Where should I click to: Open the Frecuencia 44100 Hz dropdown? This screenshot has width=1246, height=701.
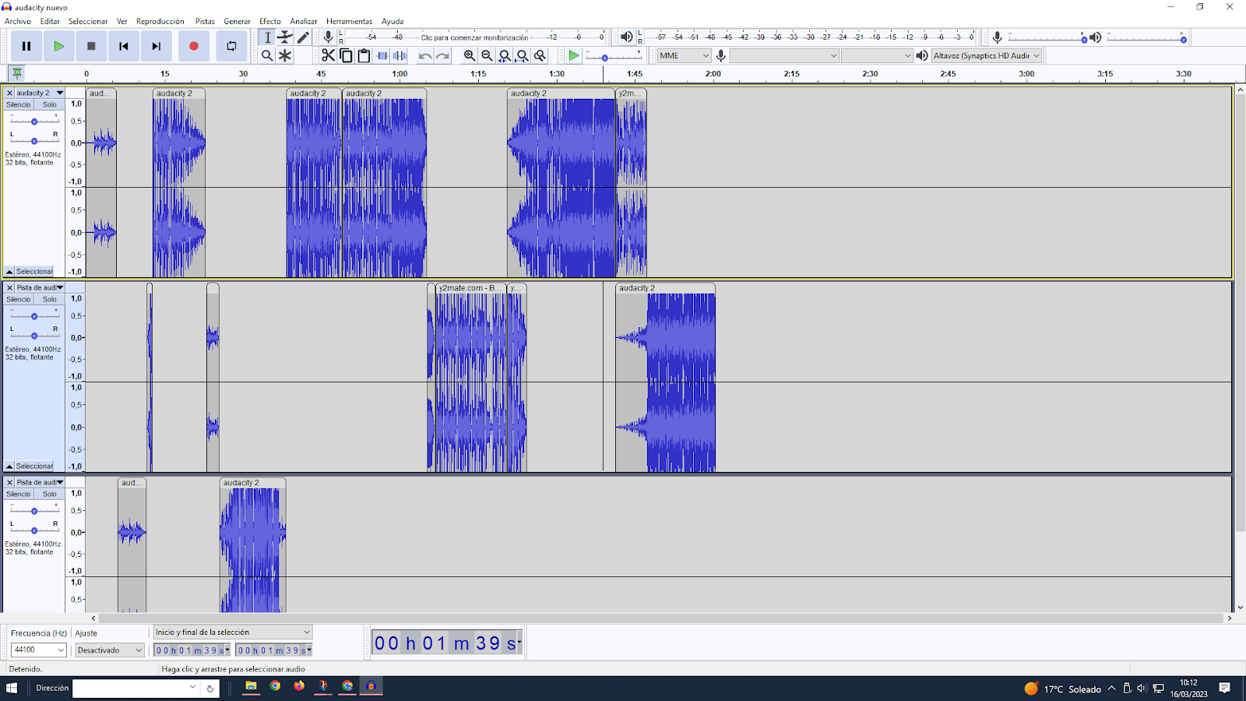(38, 650)
